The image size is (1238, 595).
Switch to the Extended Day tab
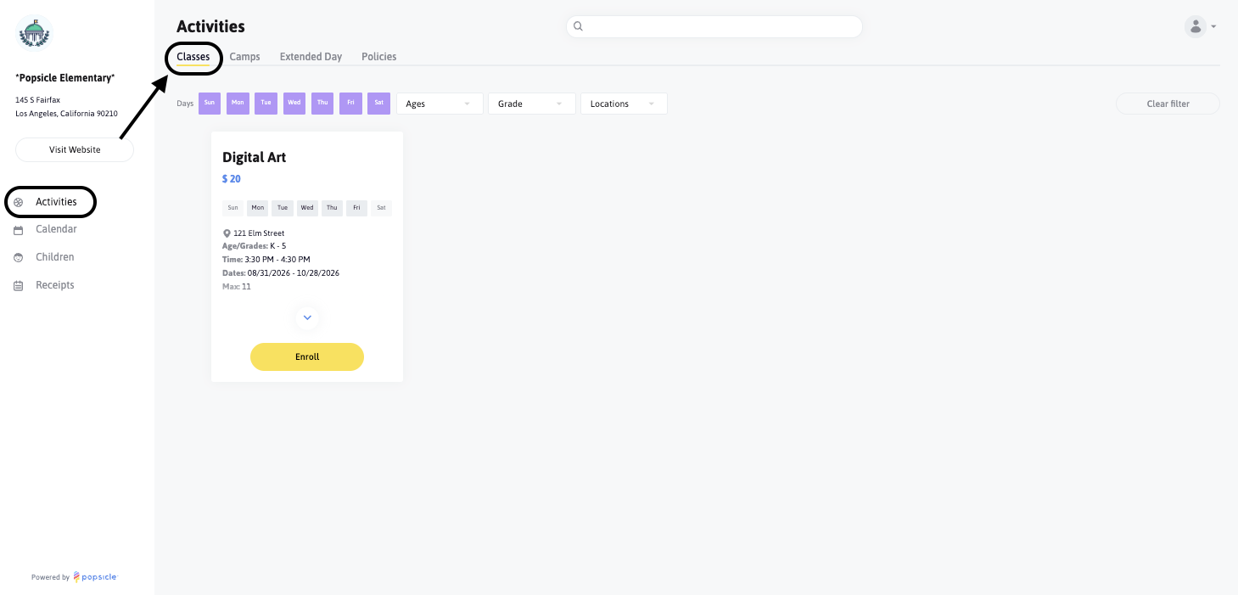pos(311,57)
